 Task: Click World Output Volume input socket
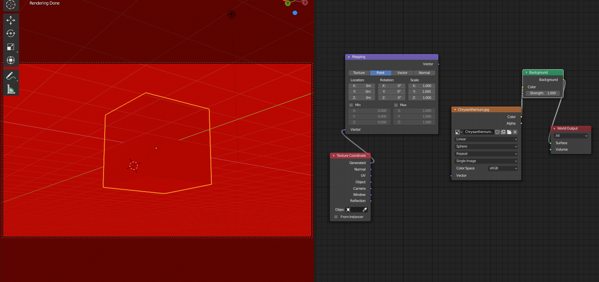coord(551,149)
